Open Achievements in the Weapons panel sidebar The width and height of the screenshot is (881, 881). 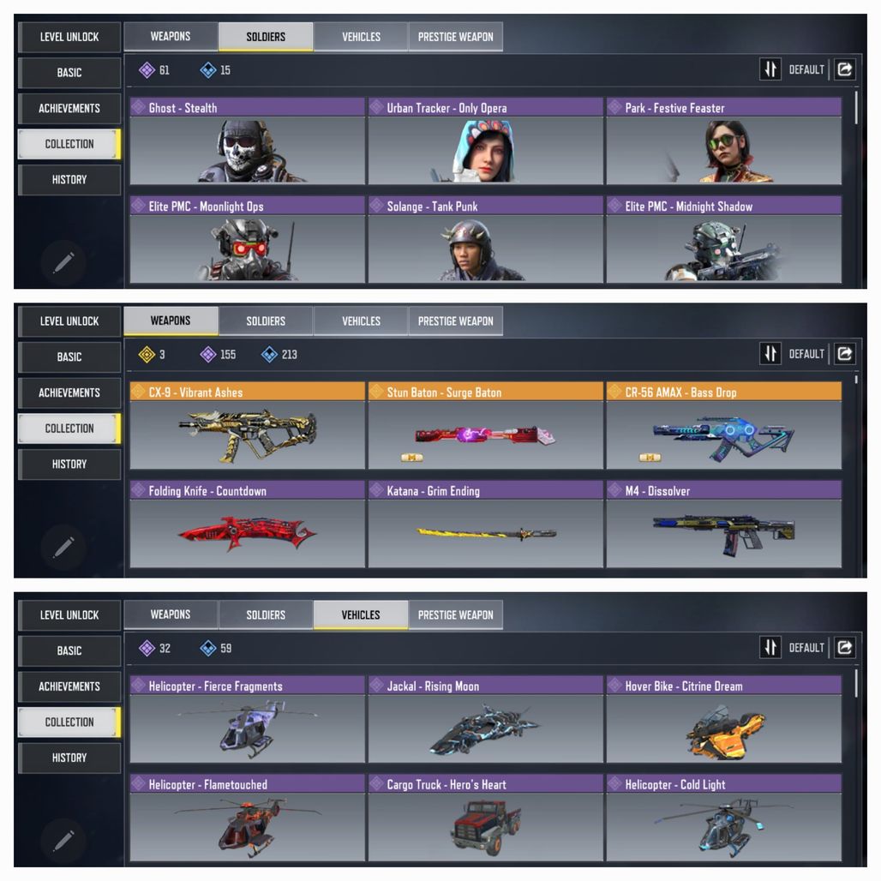pyautogui.click(x=69, y=393)
